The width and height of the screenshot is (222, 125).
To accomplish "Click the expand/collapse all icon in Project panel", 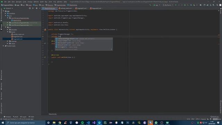I will [x=33, y=8].
